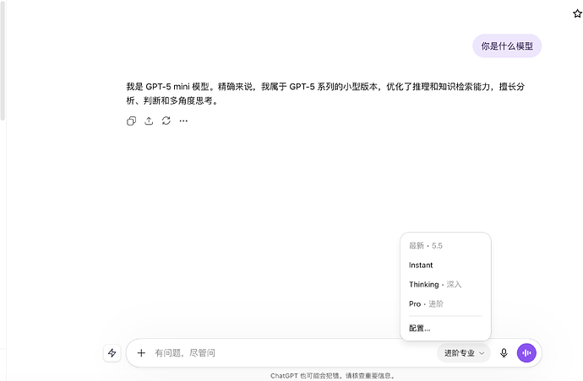The image size is (583, 381).
Task: Click the response text about GPT-5 mini
Action: tap(325, 94)
